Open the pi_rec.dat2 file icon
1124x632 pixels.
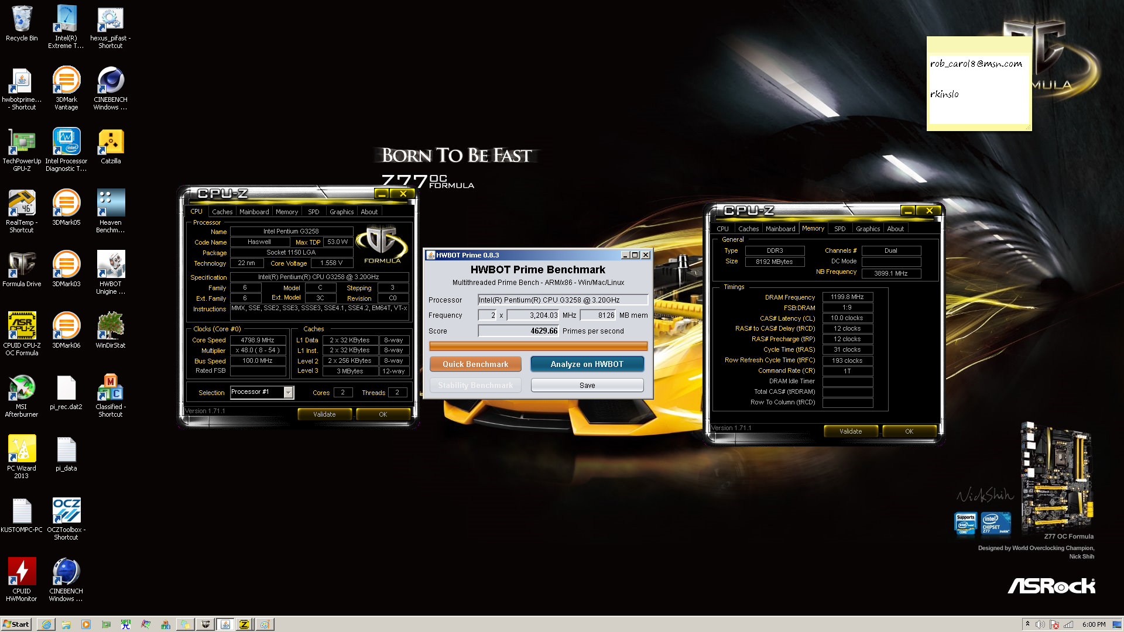coord(66,392)
